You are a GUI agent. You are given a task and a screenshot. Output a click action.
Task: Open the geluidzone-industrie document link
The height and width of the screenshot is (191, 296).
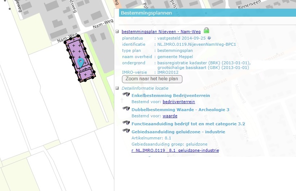175,150
